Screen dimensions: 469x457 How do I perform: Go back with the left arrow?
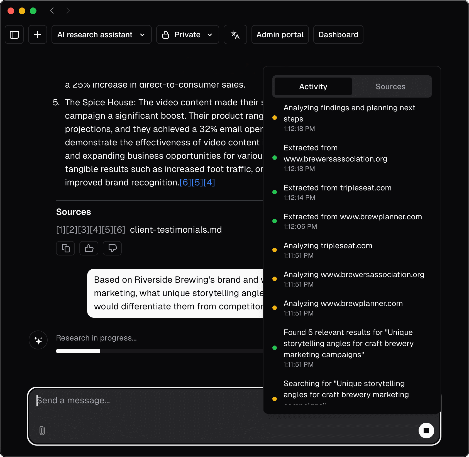point(52,11)
